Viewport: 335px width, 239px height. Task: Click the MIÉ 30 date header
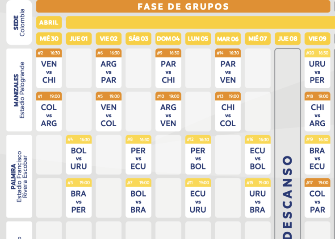coord(49,39)
